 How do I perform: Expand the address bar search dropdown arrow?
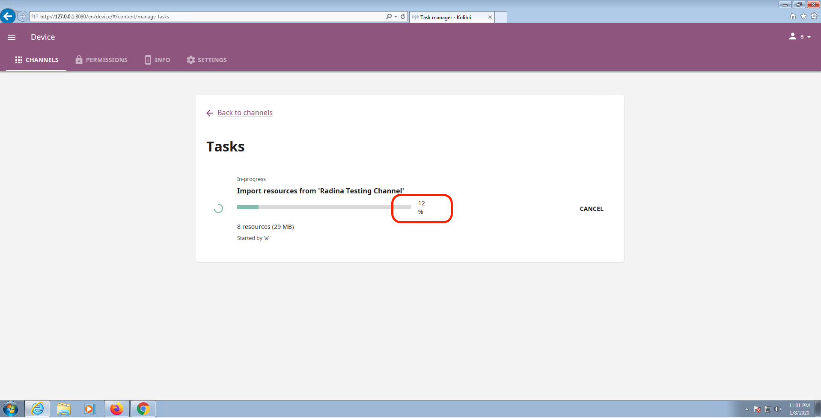click(396, 16)
